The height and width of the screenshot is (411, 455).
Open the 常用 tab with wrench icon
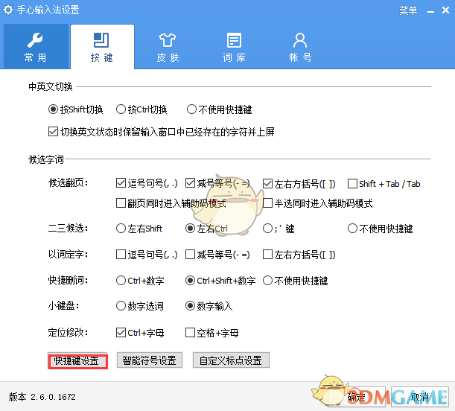coord(36,46)
